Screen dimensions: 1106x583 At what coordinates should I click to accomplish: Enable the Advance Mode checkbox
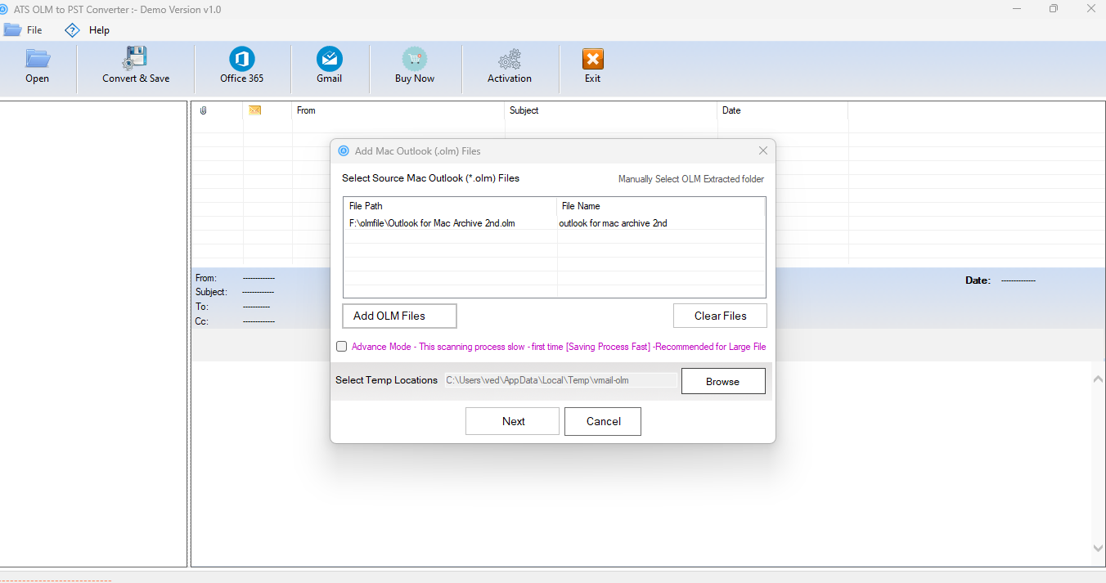click(x=341, y=347)
